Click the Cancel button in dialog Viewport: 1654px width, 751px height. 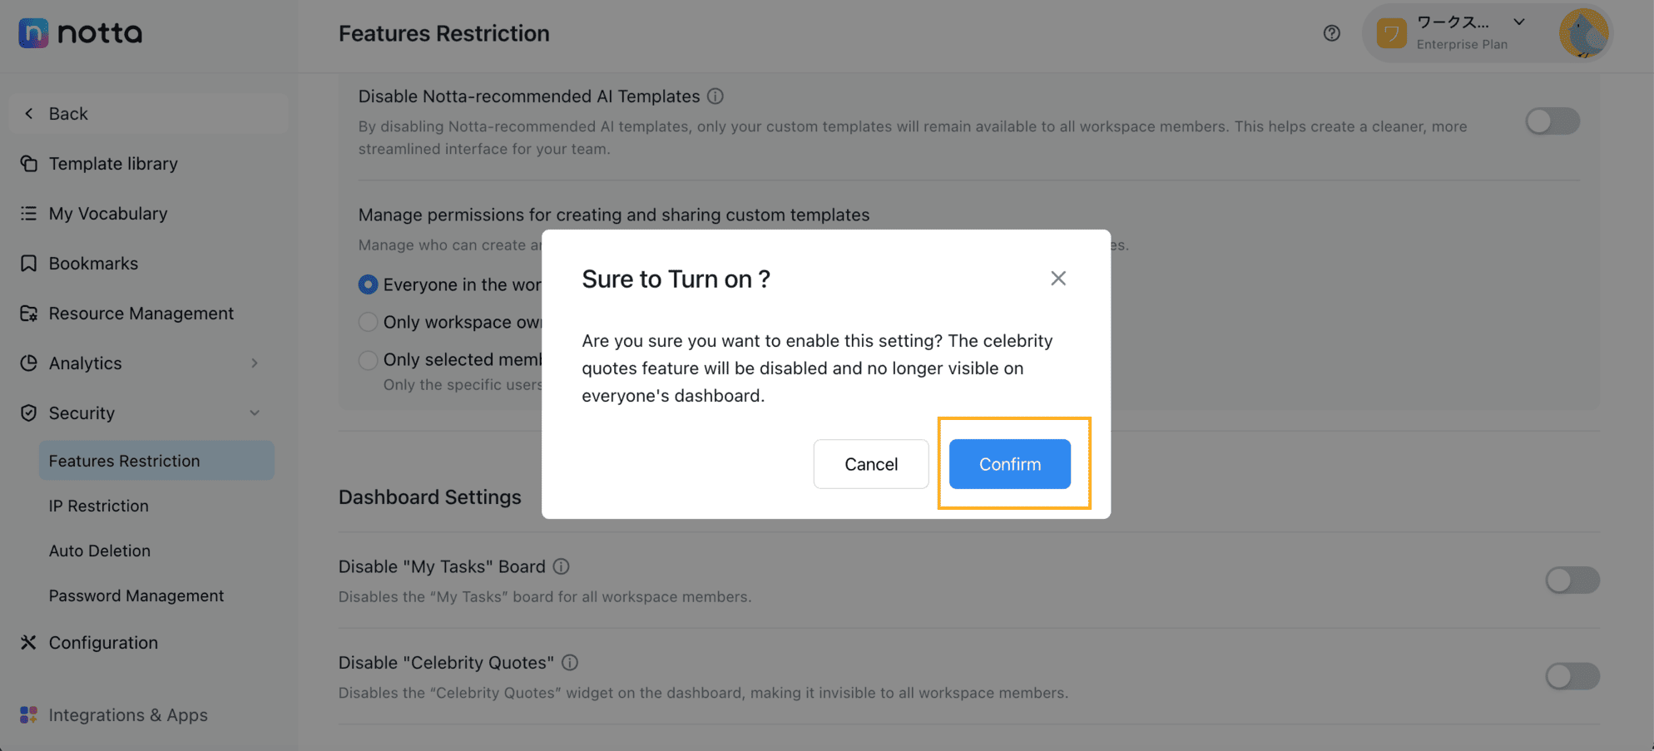[871, 464]
